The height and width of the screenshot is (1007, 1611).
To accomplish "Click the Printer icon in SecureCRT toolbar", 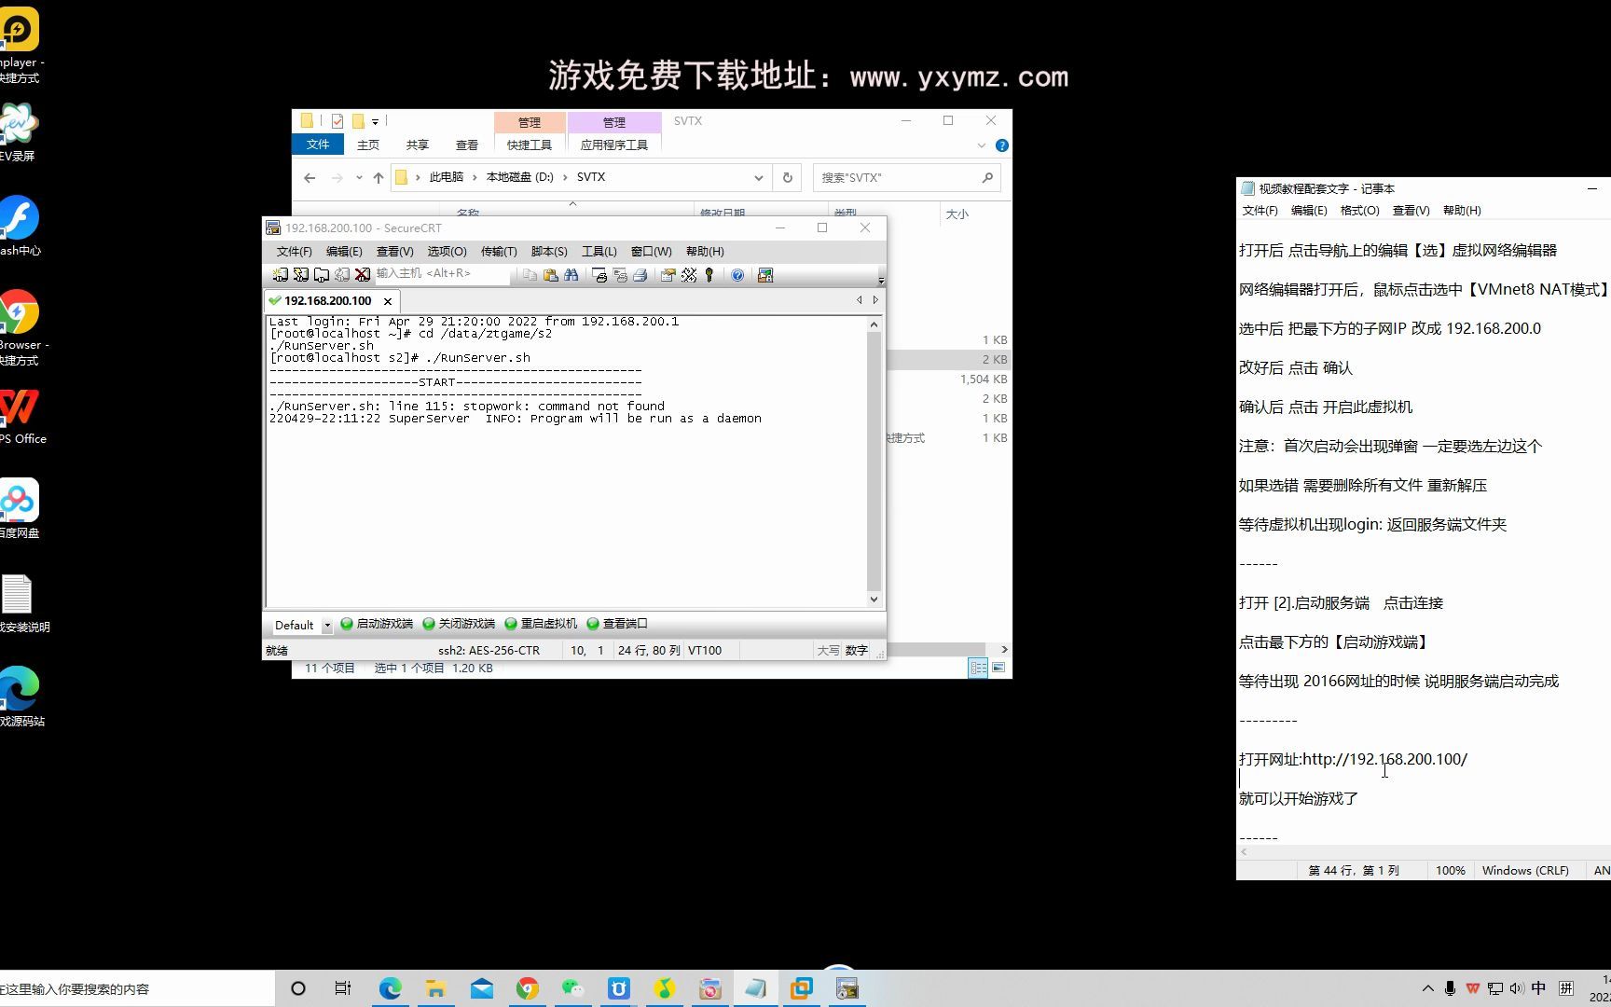I will (640, 275).
